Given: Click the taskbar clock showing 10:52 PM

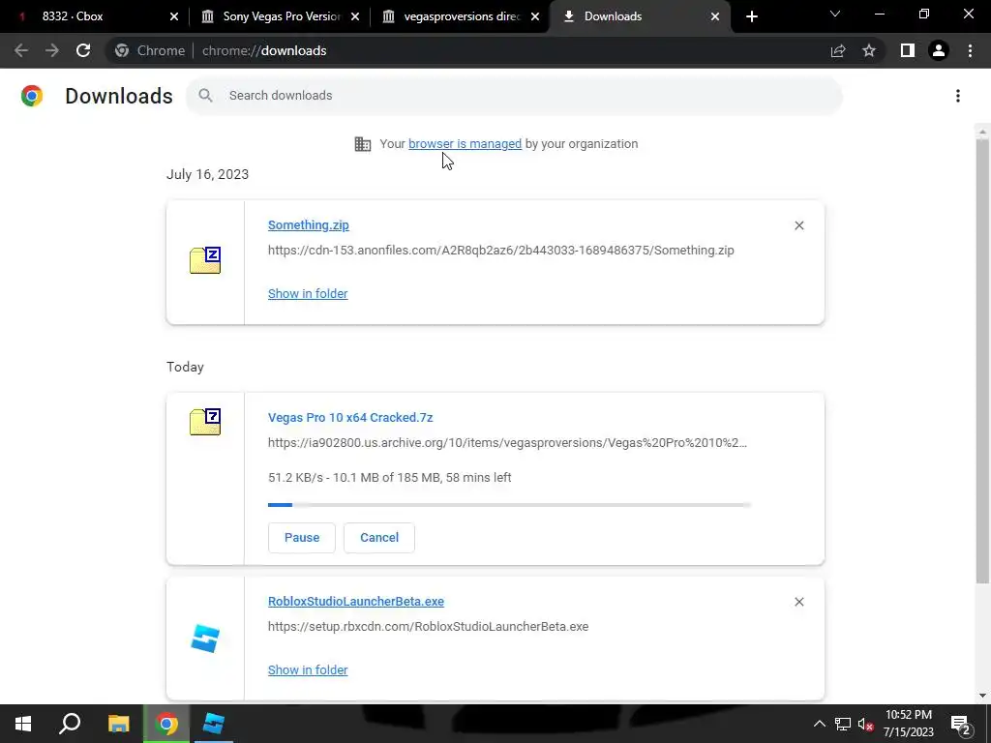Looking at the screenshot, I should (x=908, y=724).
